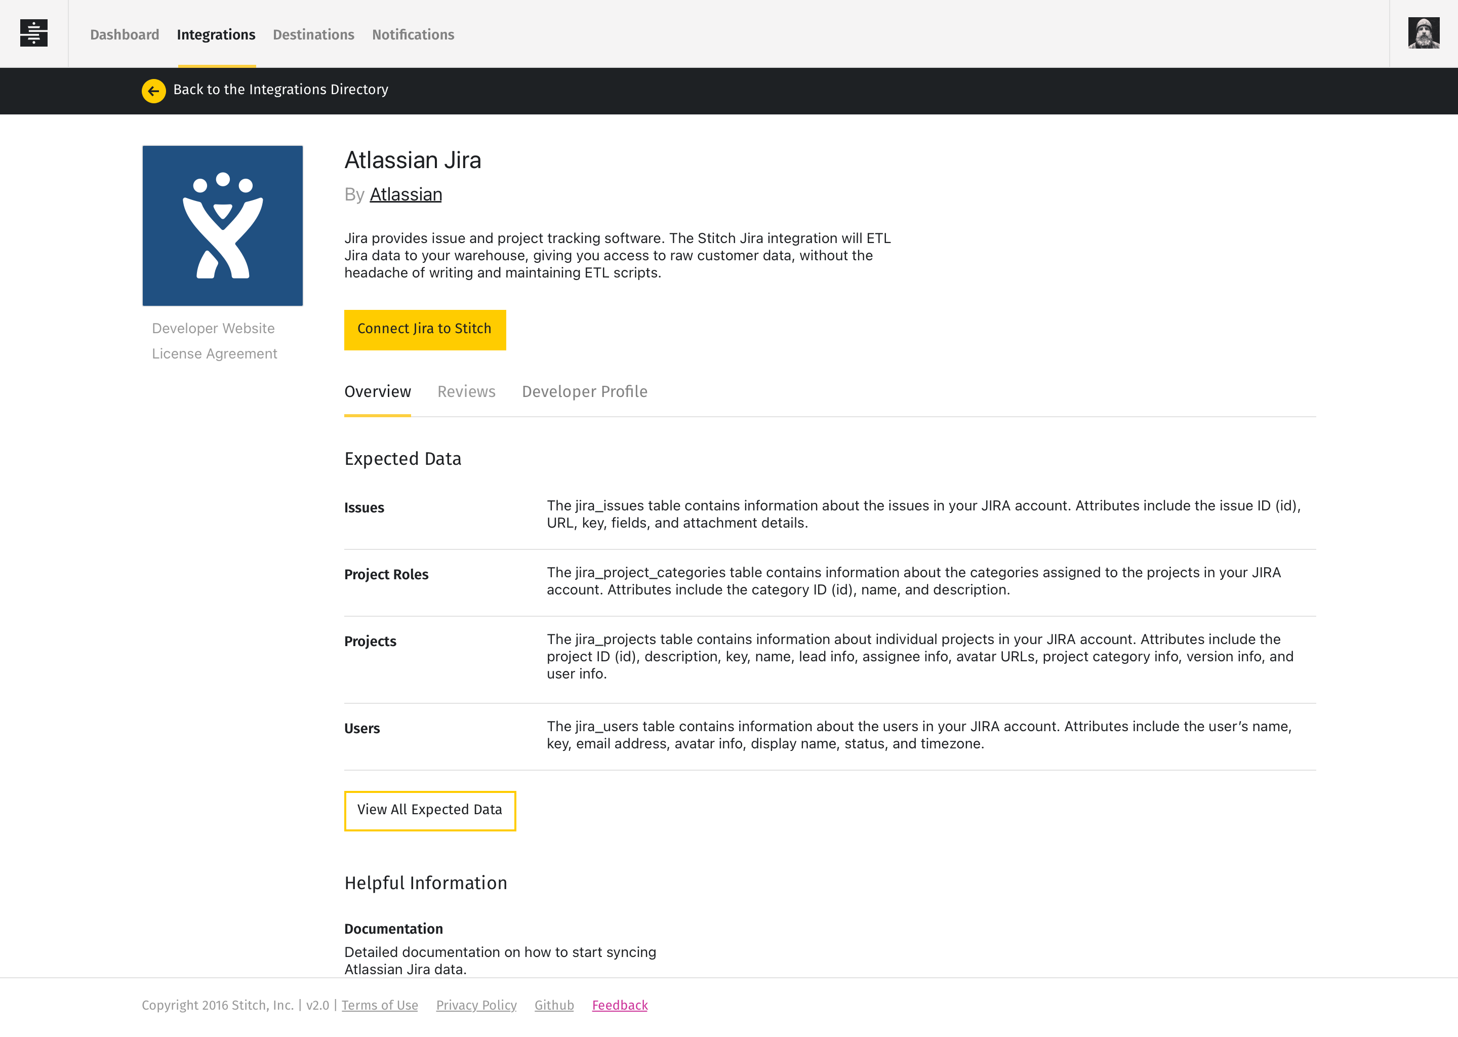1458x1037 pixels.
Task: Click the Helpful Information heading
Action: click(426, 883)
